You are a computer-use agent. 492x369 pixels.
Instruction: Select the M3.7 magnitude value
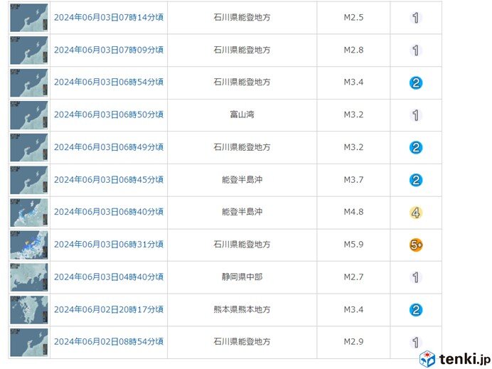(x=353, y=180)
